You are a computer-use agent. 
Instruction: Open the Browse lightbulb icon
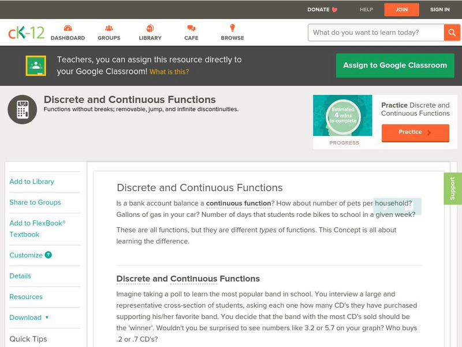[x=232, y=28]
